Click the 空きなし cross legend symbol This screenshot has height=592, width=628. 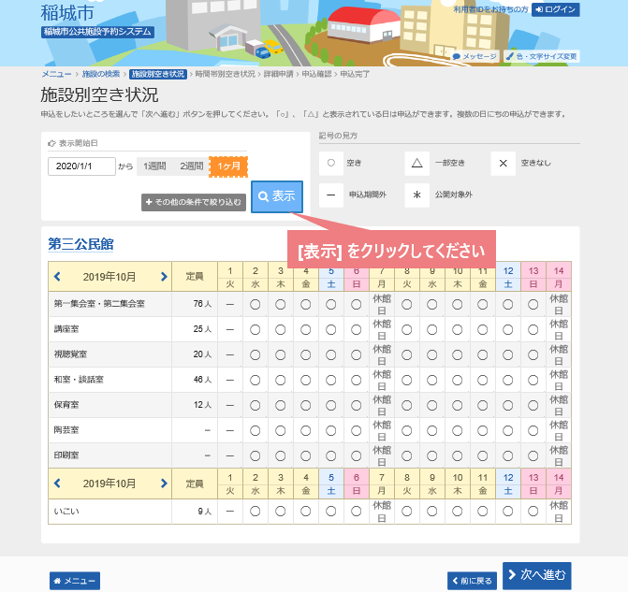503,163
